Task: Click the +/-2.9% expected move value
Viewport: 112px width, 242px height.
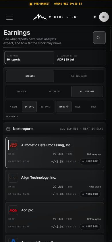Action: [57, 227]
